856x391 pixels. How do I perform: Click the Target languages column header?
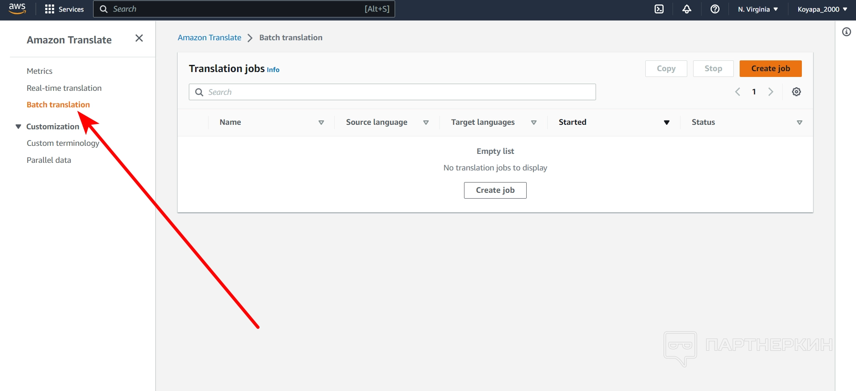[x=483, y=122]
